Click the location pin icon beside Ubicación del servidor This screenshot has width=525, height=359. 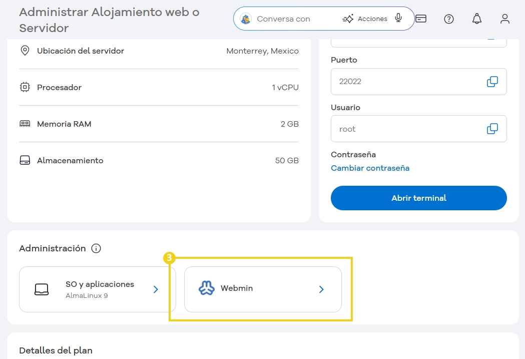25,50
